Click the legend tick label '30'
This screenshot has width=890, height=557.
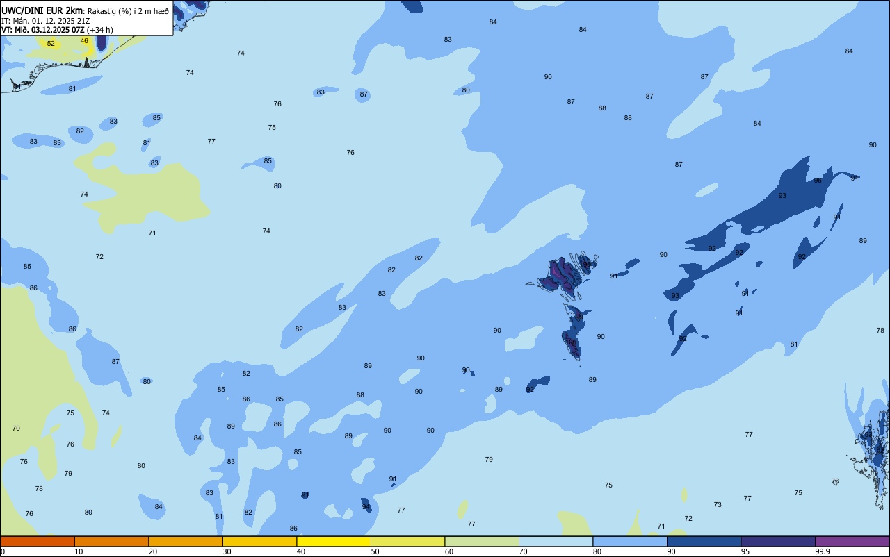pos(227,551)
